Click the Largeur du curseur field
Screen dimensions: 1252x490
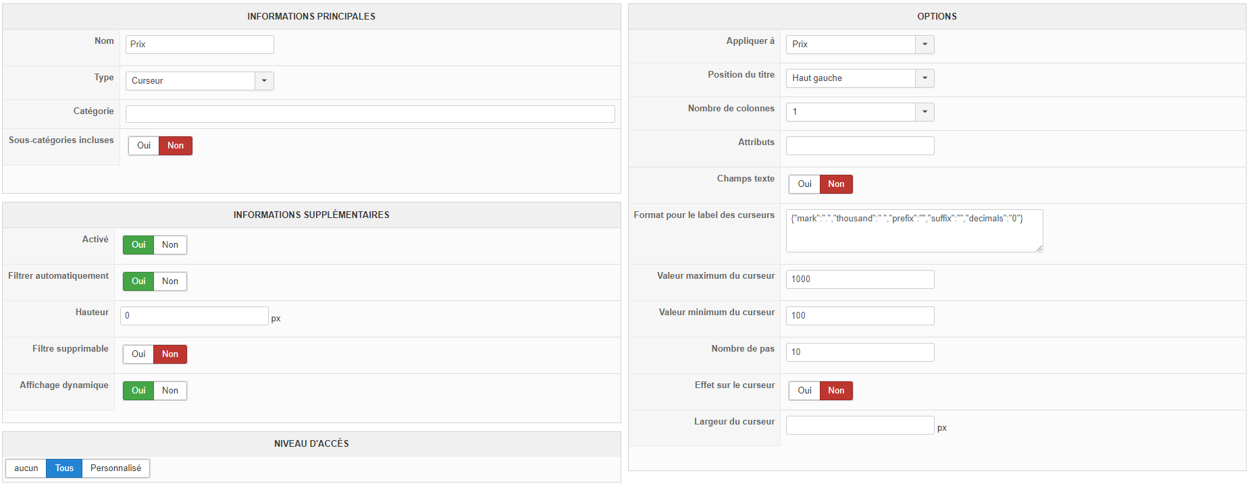(860, 425)
